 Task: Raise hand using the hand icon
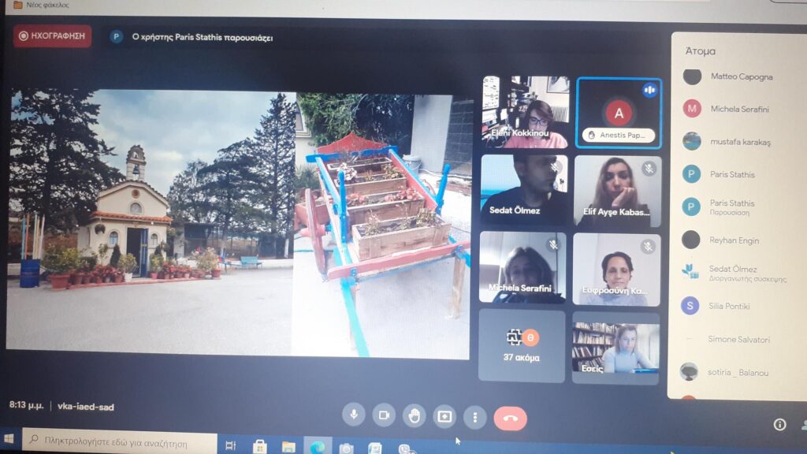(415, 416)
